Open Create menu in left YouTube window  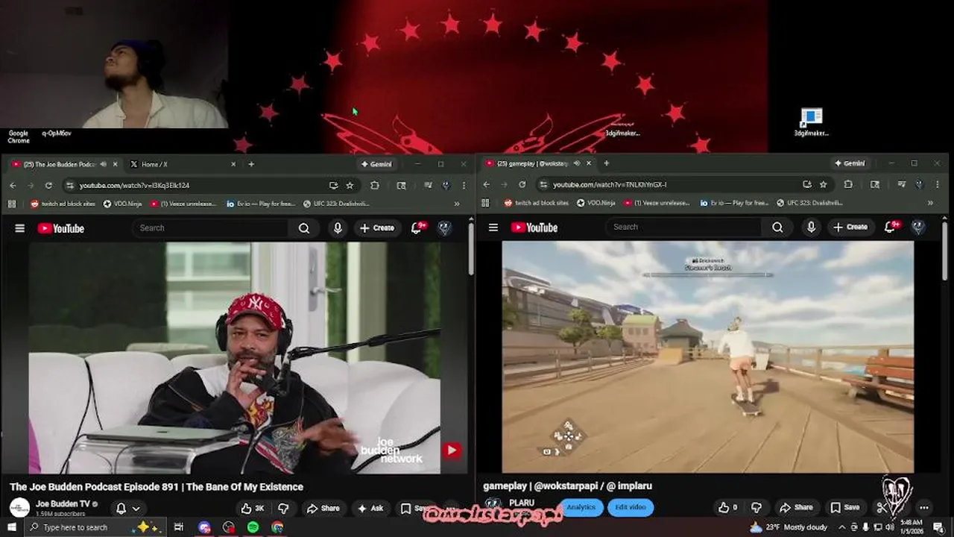[377, 228]
